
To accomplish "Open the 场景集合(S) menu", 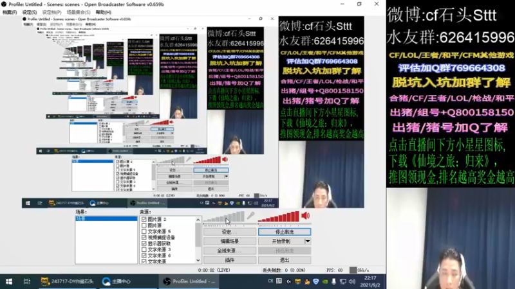I will coord(78,12).
